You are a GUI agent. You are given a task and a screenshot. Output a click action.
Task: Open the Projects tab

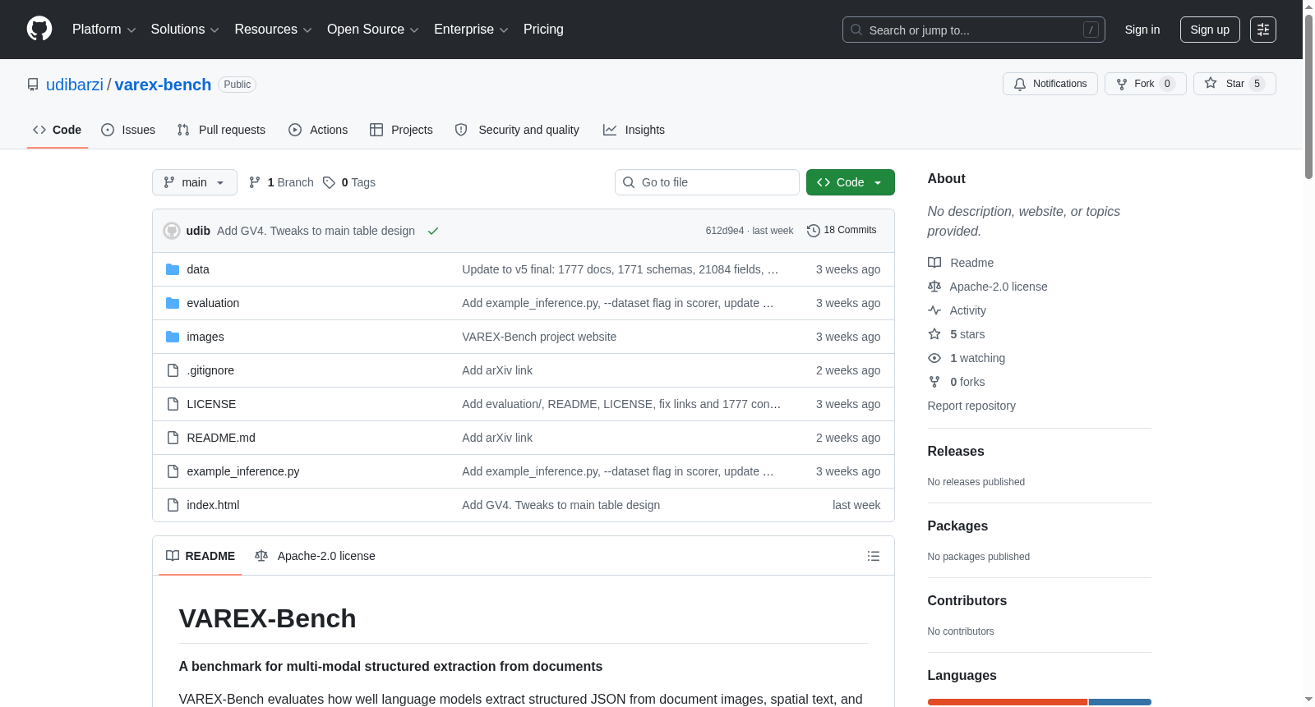(401, 130)
